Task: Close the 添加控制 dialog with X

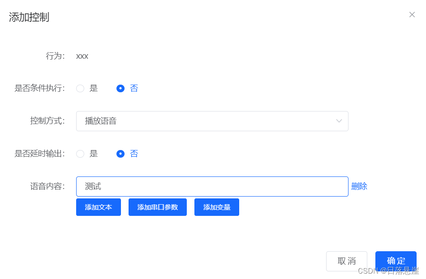Action: (x=412, y=14)
